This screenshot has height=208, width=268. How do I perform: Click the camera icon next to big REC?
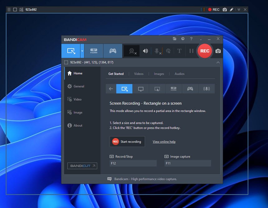[x=218, y=51]
